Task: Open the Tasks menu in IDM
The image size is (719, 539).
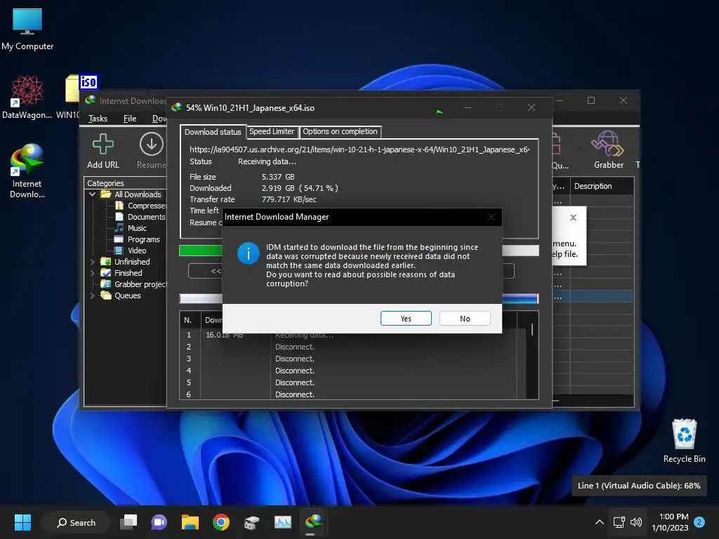Action: [98, 119]
